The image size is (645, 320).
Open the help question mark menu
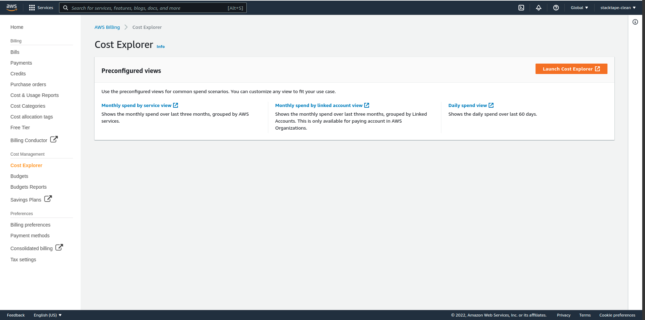(556, 8)
